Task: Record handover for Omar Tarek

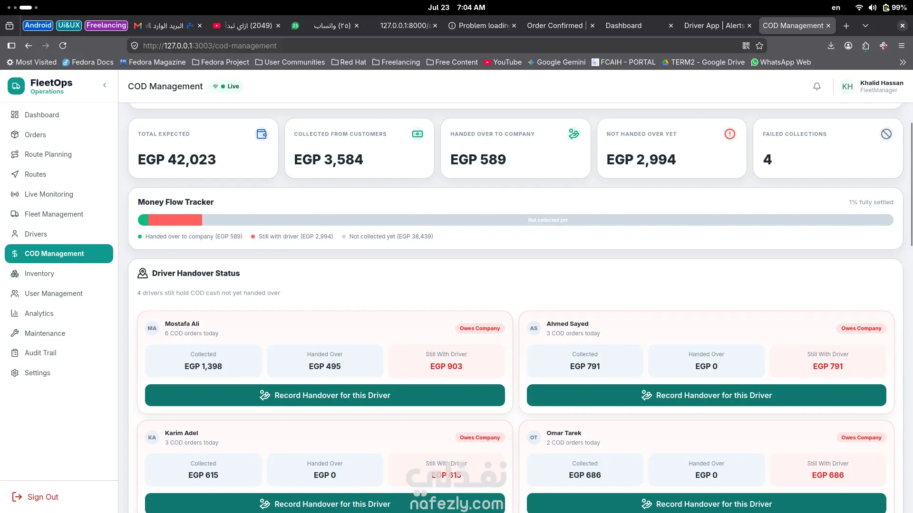Action: 707,503
